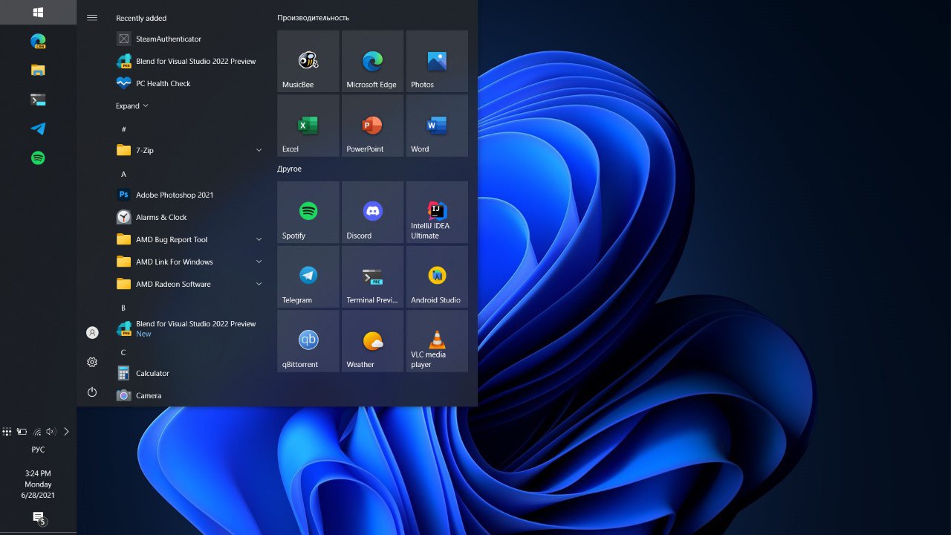Click the Edge Canary taskbar icon

tap(38, 42)
